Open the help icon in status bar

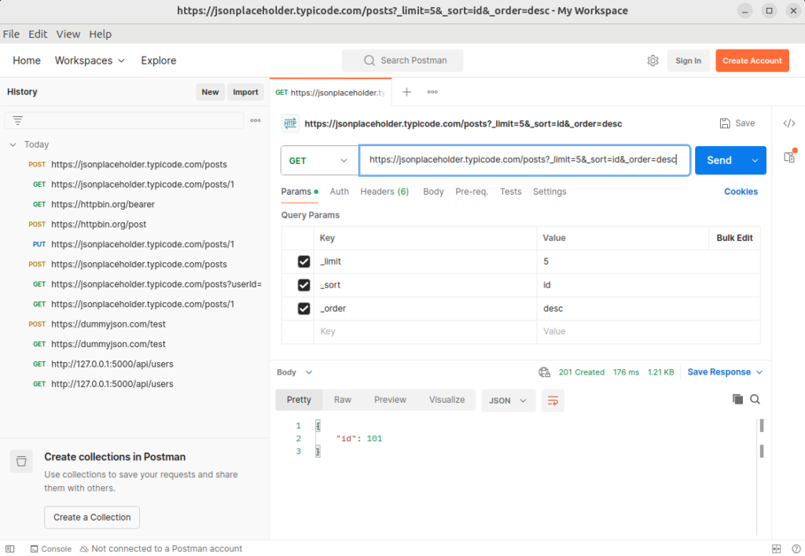tap(796, 549)
